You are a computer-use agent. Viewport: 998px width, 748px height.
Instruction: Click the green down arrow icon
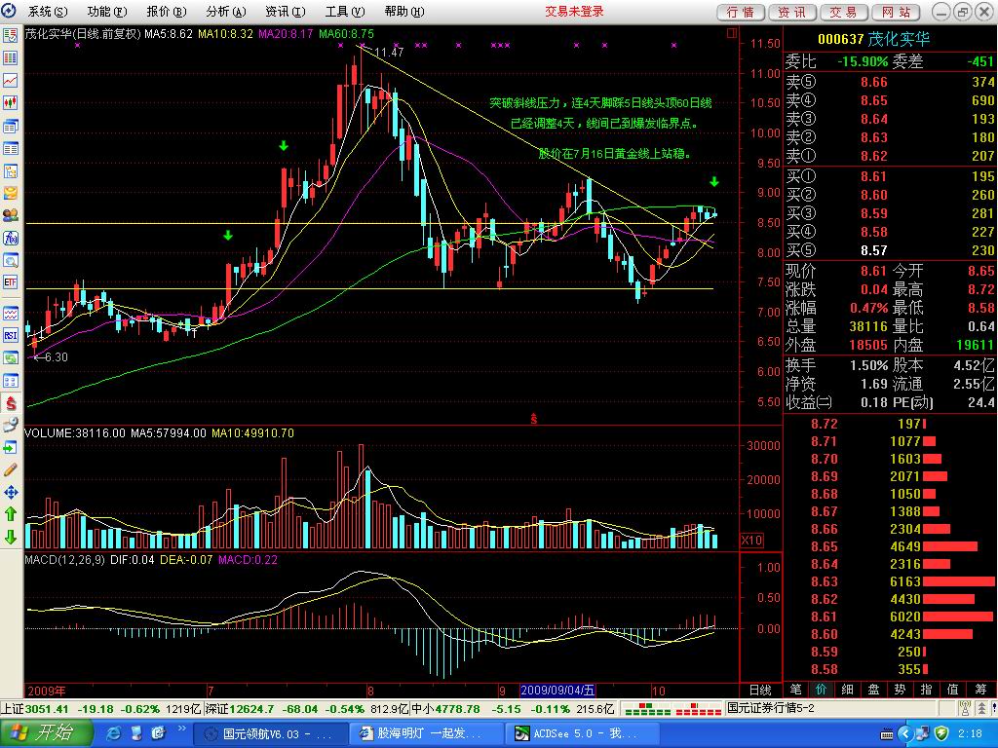click(11, 537)
